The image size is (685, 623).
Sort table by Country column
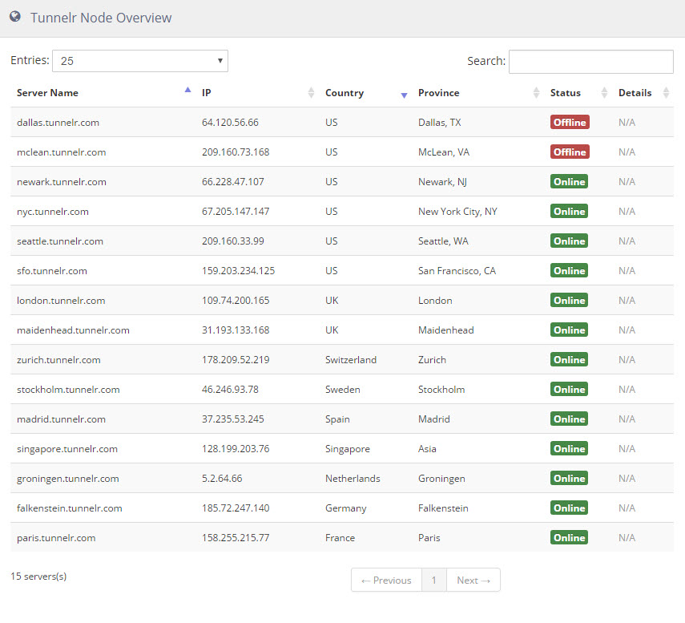pos(365,93)
